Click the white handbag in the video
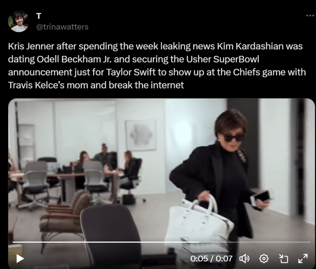 [199, 223]
